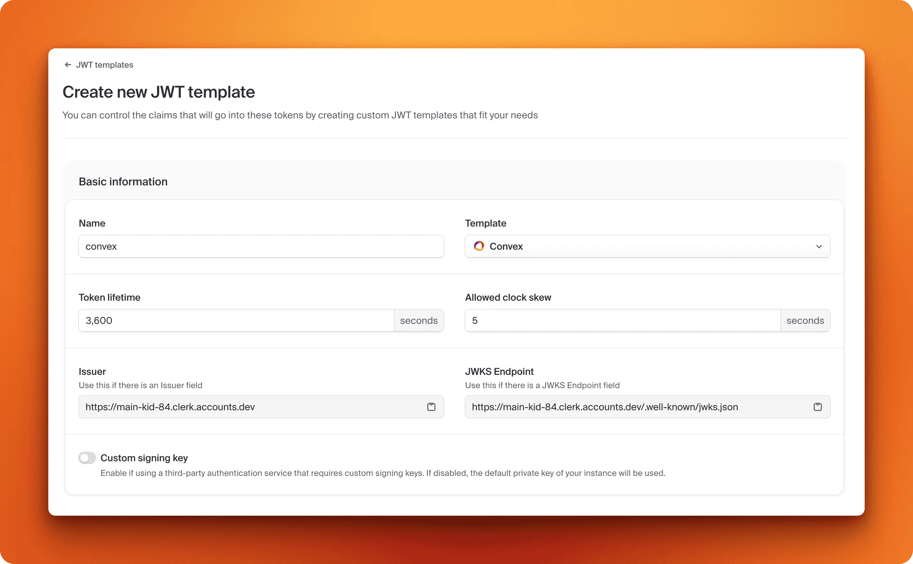The image size is (913, 564).
Task: Click the Token lifetime value 3,600
Action: [x=235, y=320]
